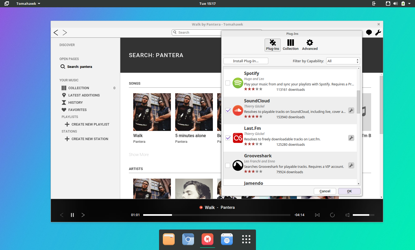Viewport: 415px width, 250px height.
Task: Go back with the left arrow in Tomahawk toolbar
Action: pos(56,33)
